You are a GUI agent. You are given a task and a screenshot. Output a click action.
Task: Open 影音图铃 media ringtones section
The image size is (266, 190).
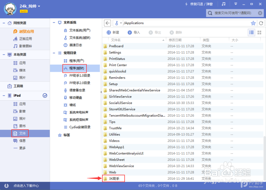tap(23, 46)
